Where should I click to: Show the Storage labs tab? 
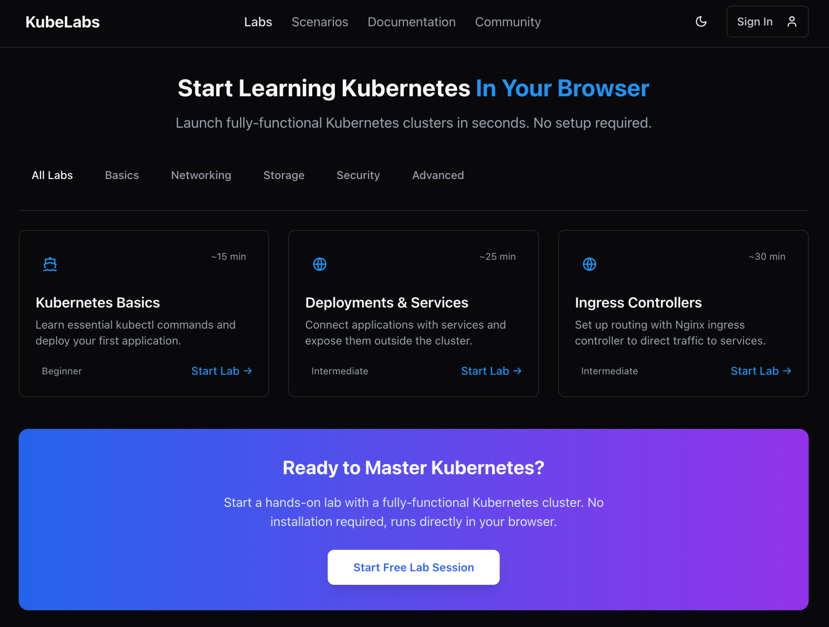(x=284, y=175)
